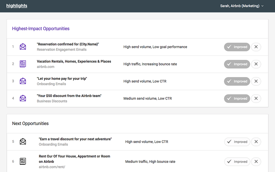The height and width of the screenshot is (172, 275).
Task: Mark "Earn a travel discount" as Improved
Action: pyautogui.click(x=237, y=142)
